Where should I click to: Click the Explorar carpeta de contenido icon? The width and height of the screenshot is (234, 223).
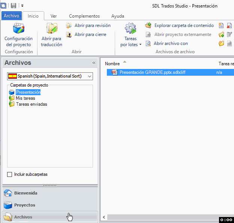point(148,25)
